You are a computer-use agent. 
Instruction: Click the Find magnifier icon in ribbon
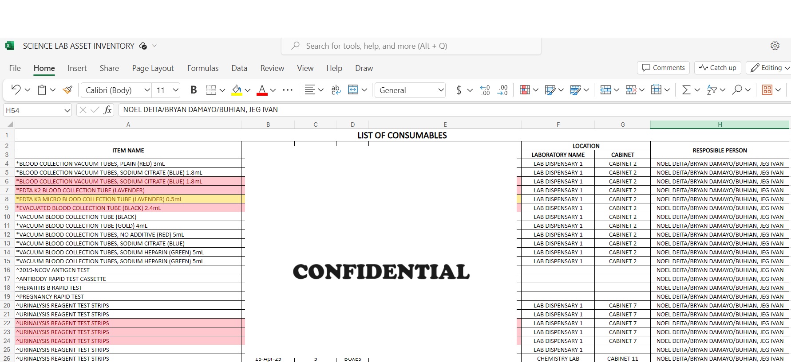pos(737,90)
